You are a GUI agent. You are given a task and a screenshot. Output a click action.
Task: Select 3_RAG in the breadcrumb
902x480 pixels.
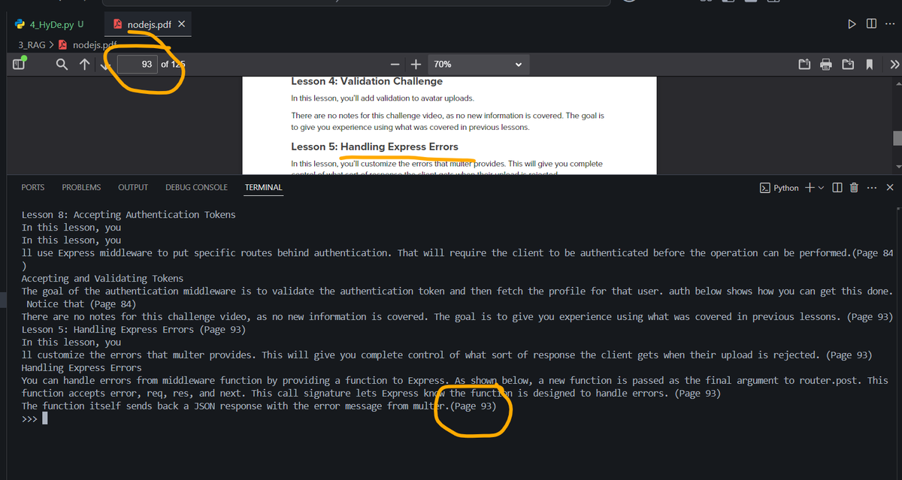pyautogui.click(x=31, y=44)
